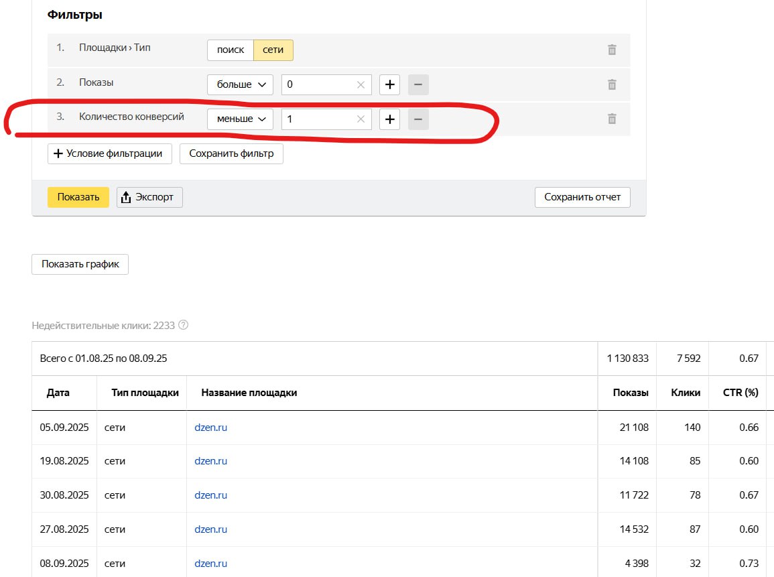Open the меньше condition dropdown

241,119
